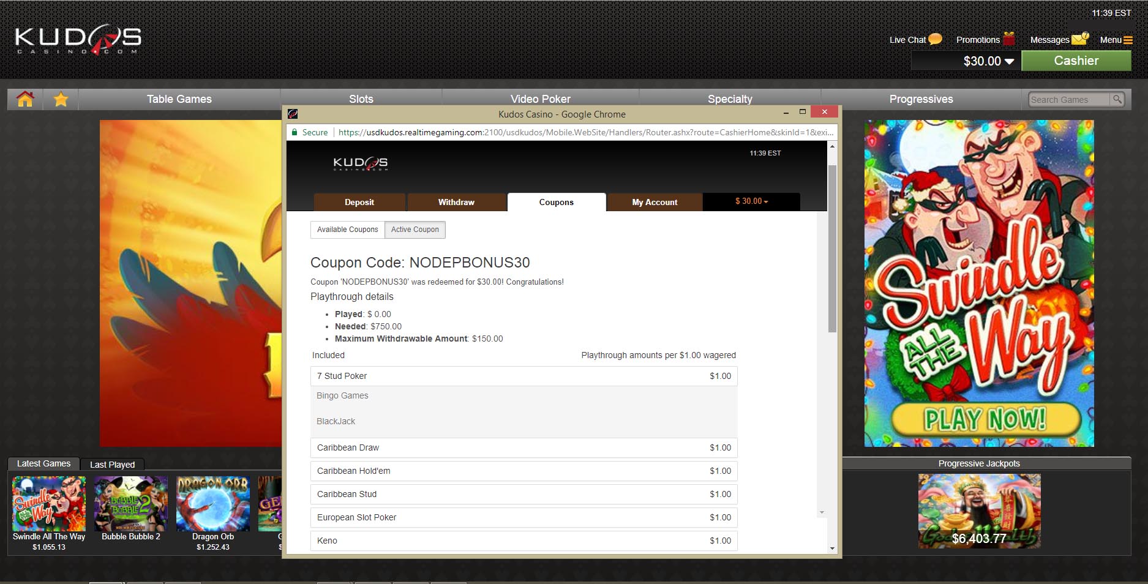1148x584 pixels.
Task: Switch to the Coupons tab
Action: pyautogui.click(x=557, y=202)
